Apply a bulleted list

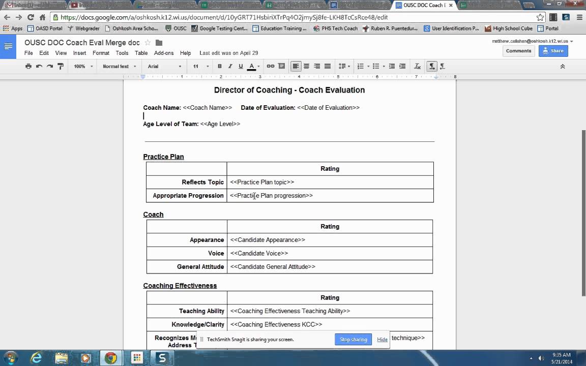coord(376,66)
